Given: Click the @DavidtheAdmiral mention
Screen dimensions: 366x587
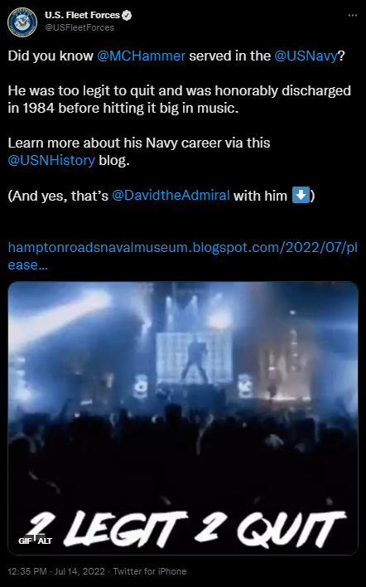Looking at the screenshot, I should coord(171,196).
